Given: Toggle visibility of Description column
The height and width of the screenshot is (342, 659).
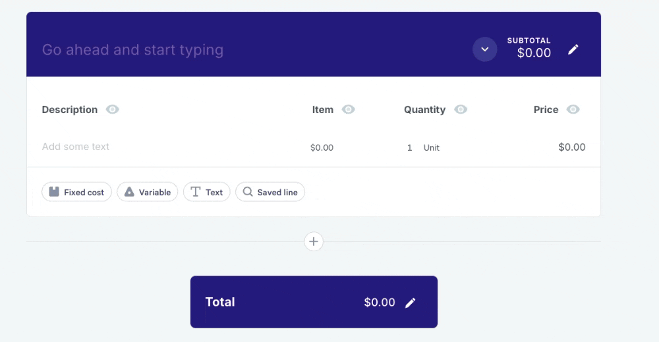Looking at the screenshot, I should (x=113, y=110).
